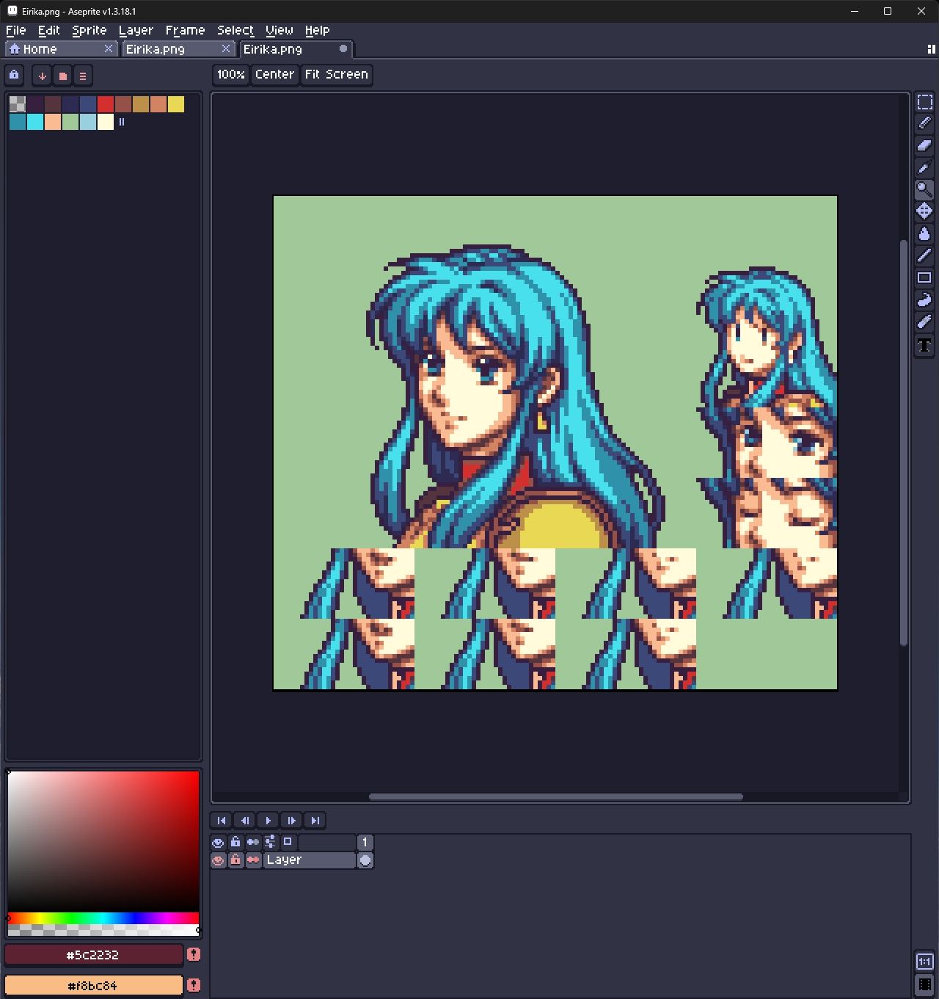Select the layer named Layer in timeline
This screenshot has width=939, height=999.
point(310,860)
